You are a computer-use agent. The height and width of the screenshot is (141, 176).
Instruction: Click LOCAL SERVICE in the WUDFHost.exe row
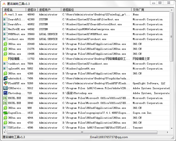(48, 34)
